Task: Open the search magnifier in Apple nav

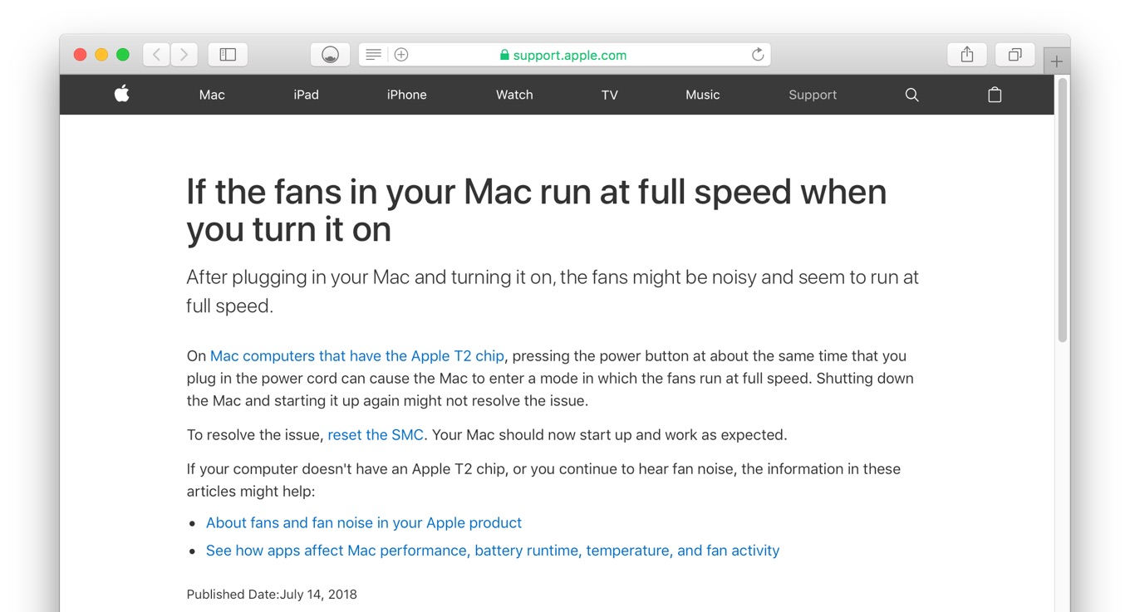Action: (911, 95)
